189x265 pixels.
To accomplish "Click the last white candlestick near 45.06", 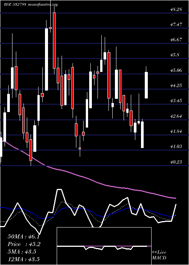I will [146, 85].
